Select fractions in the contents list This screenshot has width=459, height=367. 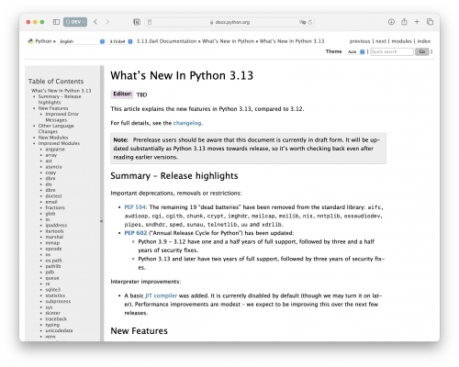click(x=55, y=207)
